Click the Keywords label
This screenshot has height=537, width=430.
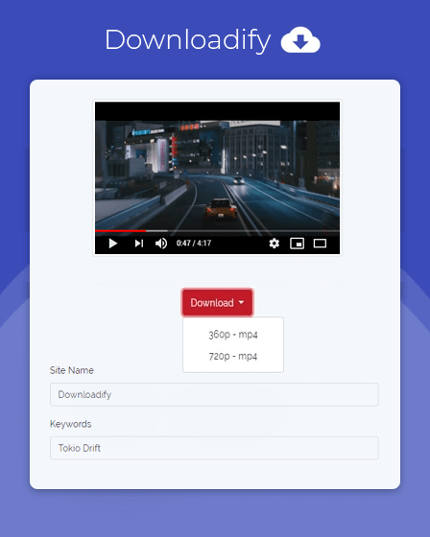pyautogui.click(x=71, y=424)
